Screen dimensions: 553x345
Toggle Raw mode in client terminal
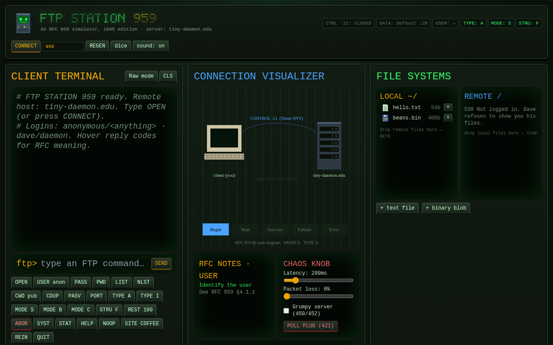(x=141, y=76)
